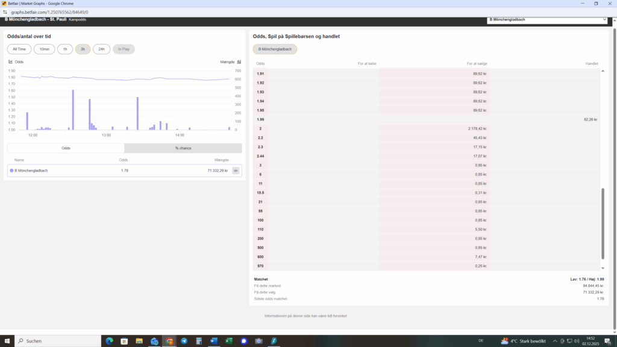This screenshot has height=347, width=617.
Task: Click the Odds line chart icon
Action: pos(11,61)
